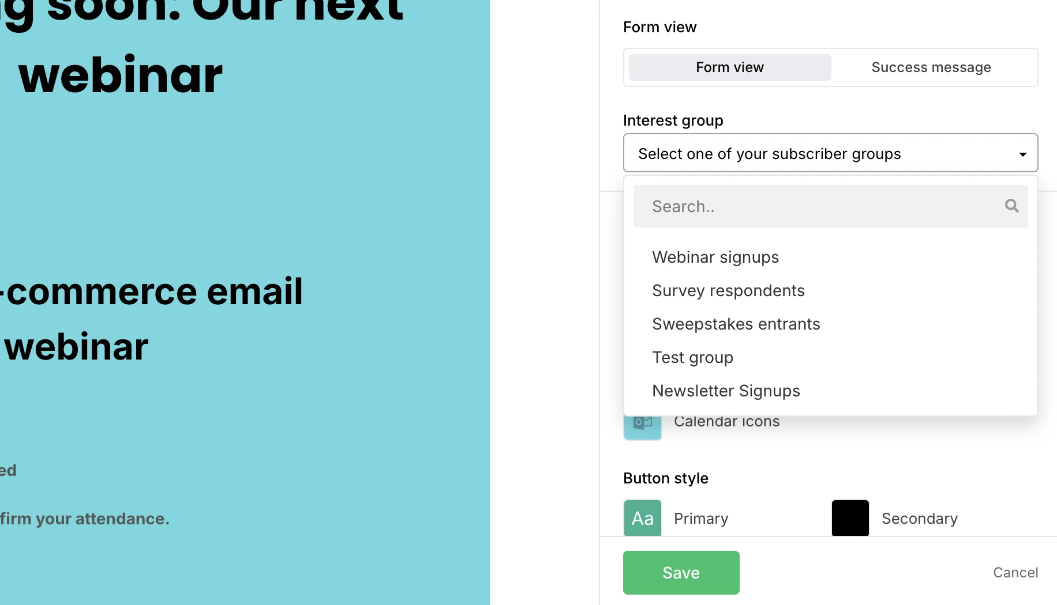1057x605 pixels.
Task: Open the Secondary button style black swatch
Action: pyautogui.click(x=850, y=518)
